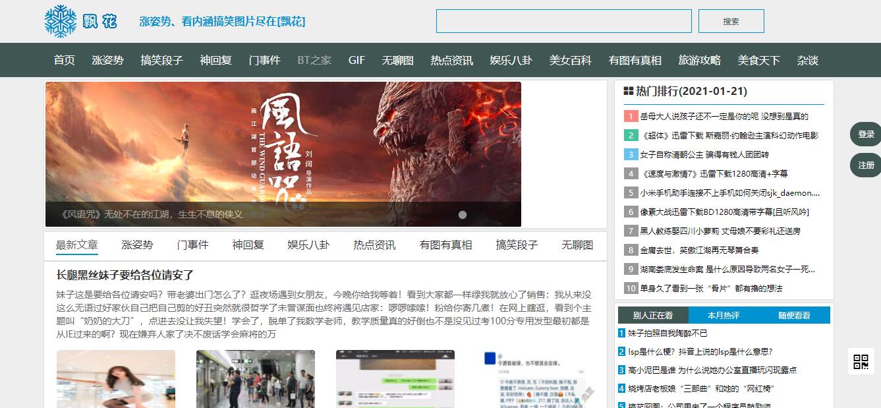Select the carousel slide indicator dot
The width and height of the screenshot is (881, 408).
463,215
